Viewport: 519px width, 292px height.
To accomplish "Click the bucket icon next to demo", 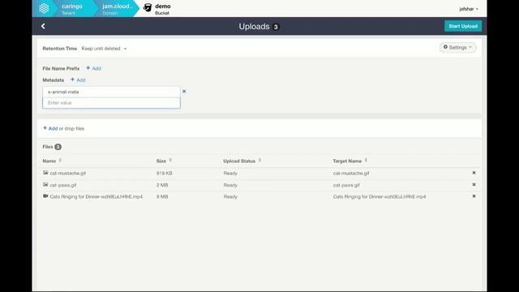I will click(x=148, y=7).
